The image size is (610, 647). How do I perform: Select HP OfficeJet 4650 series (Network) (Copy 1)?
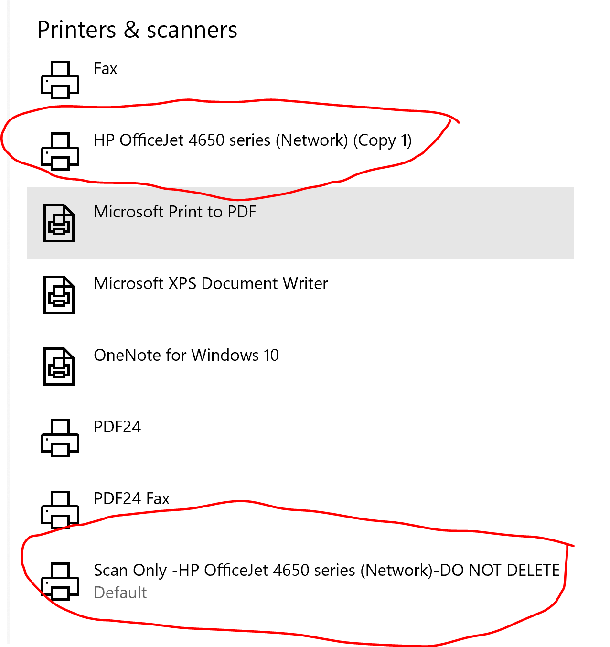(253, 140)
